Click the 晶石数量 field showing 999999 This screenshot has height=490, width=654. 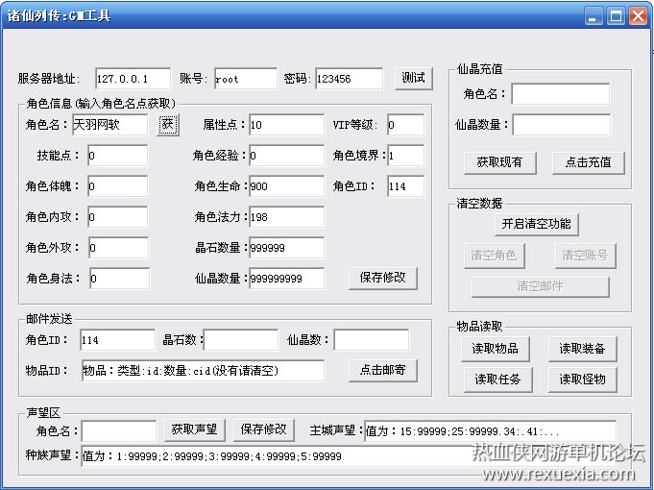287,248
